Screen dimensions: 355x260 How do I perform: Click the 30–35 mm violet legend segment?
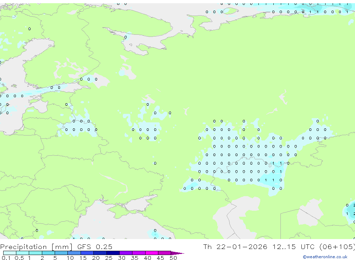point(126,253)
